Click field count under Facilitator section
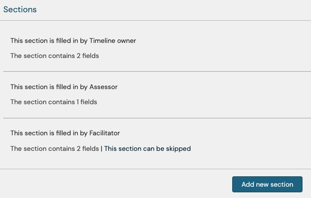 (x=55, y=148)
